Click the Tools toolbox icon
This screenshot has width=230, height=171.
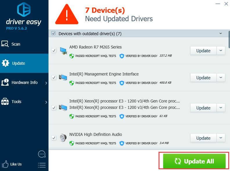(x=5, y=101)
